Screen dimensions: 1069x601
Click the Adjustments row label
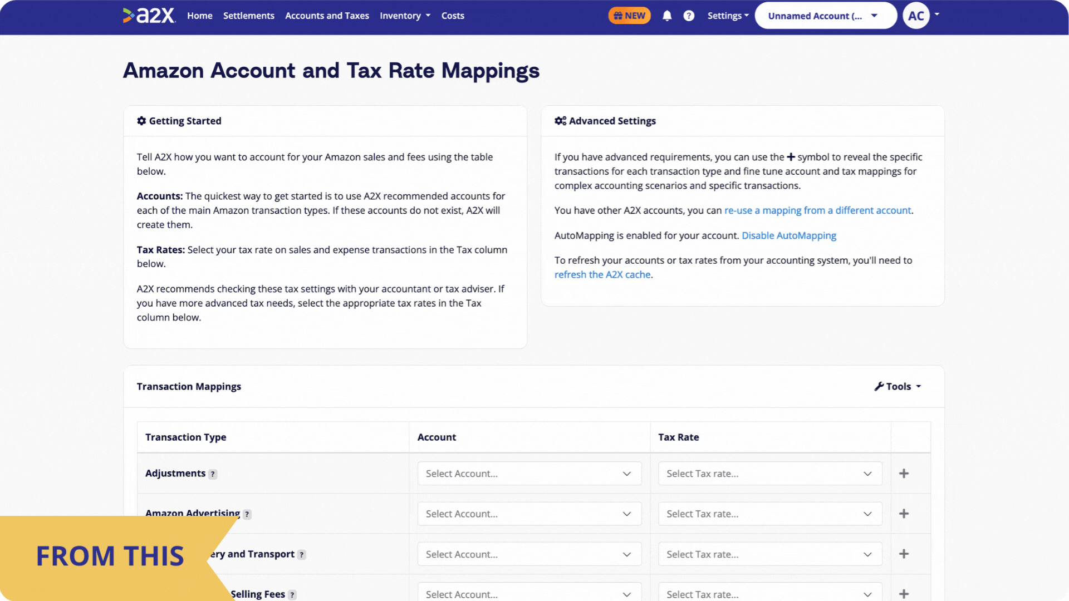click(175, 473)
